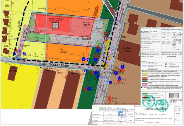Click the HIDRANT label
The height and width of the screenshot is (126, 184).
point(60,73)
